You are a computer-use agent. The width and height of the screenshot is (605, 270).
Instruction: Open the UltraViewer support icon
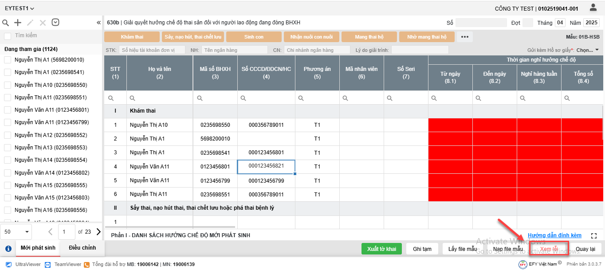(x=8, y=264)
